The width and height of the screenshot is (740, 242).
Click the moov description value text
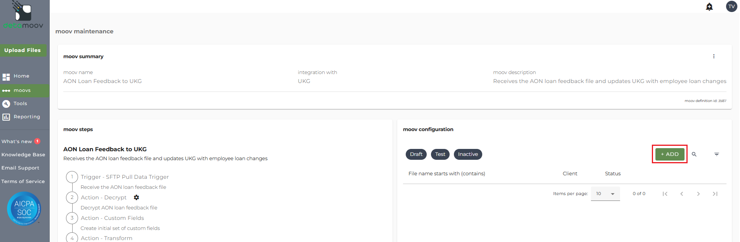tap(610, 81)
